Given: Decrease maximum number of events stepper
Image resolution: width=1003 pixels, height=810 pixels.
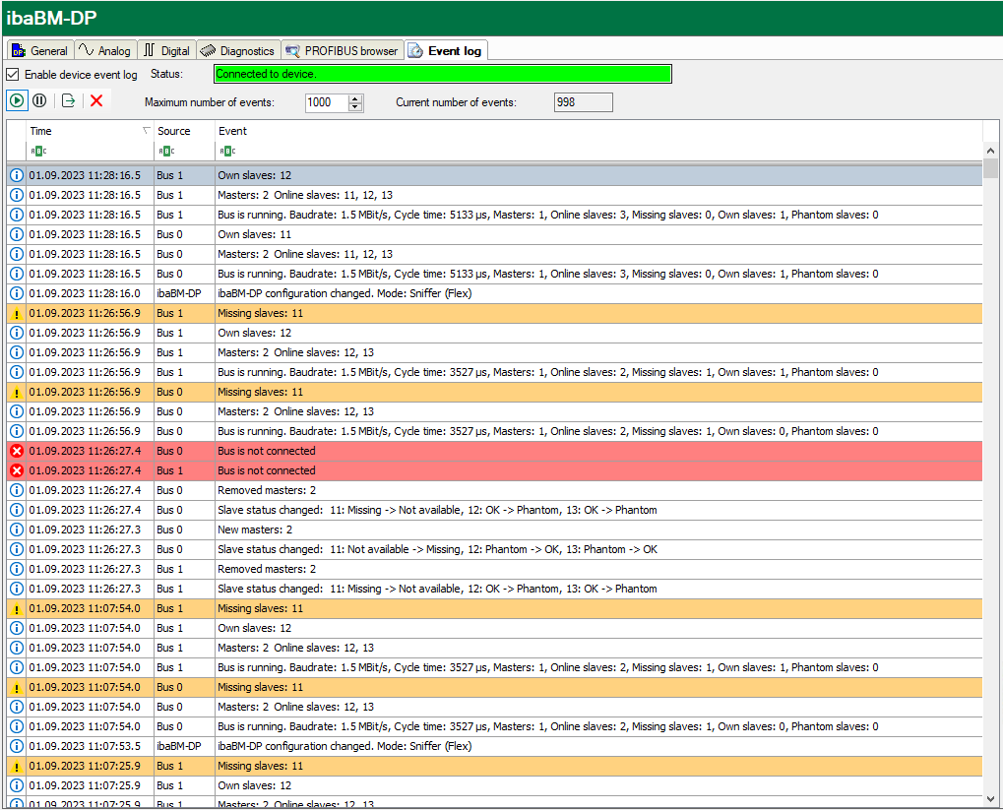Looking at the screenshot, I should click(355, 107).
